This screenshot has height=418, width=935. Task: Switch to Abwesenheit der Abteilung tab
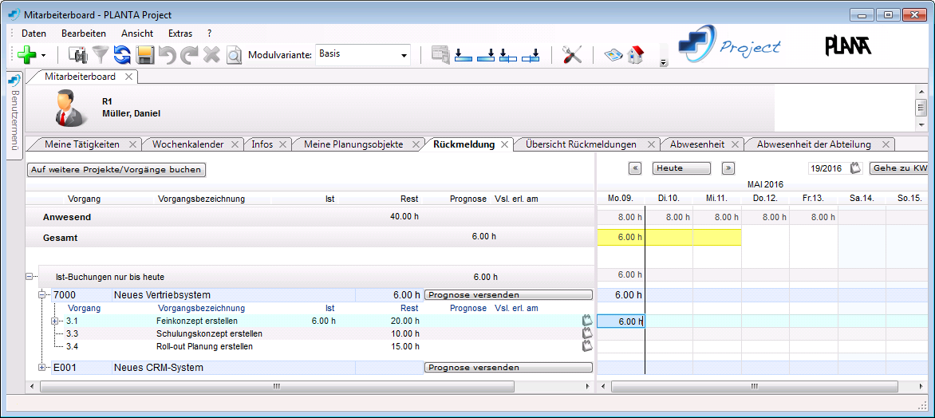[x=814, y=144]
